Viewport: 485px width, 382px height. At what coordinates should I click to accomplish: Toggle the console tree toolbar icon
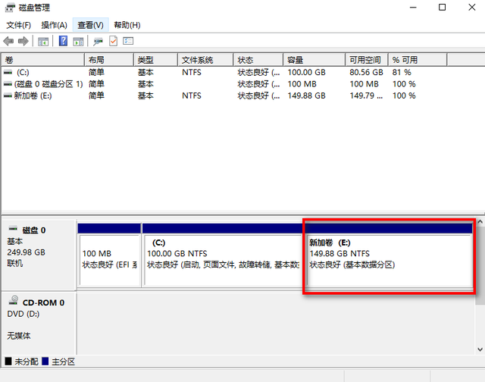click(43, 41)
